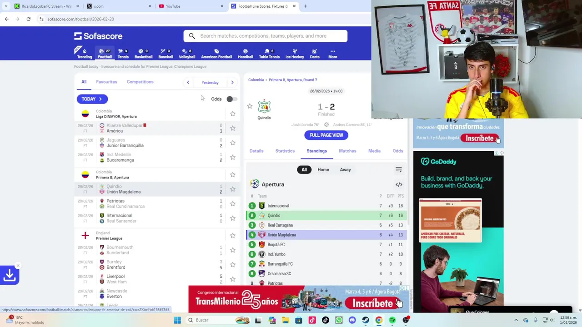Open the Tennis sport category
Viewport: 582px width, 327px height.
(123, 53)
